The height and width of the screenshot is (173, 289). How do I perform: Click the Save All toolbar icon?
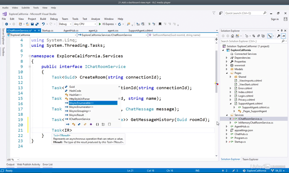click(37, 24)
